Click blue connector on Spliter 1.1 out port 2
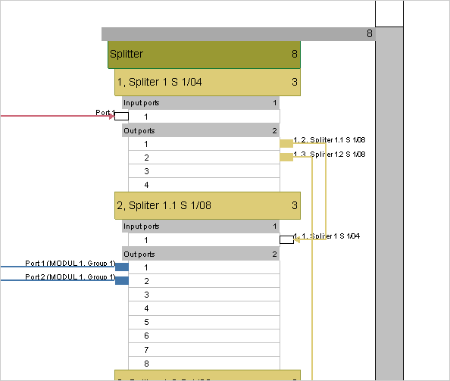The height and width of the screenshot is (381, 450). (122, 280)
